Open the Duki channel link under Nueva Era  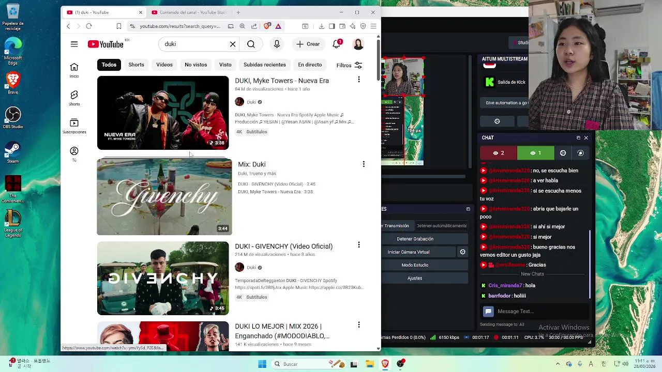251,102
